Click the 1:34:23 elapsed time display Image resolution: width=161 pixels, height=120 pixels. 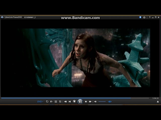click(155, 98)
